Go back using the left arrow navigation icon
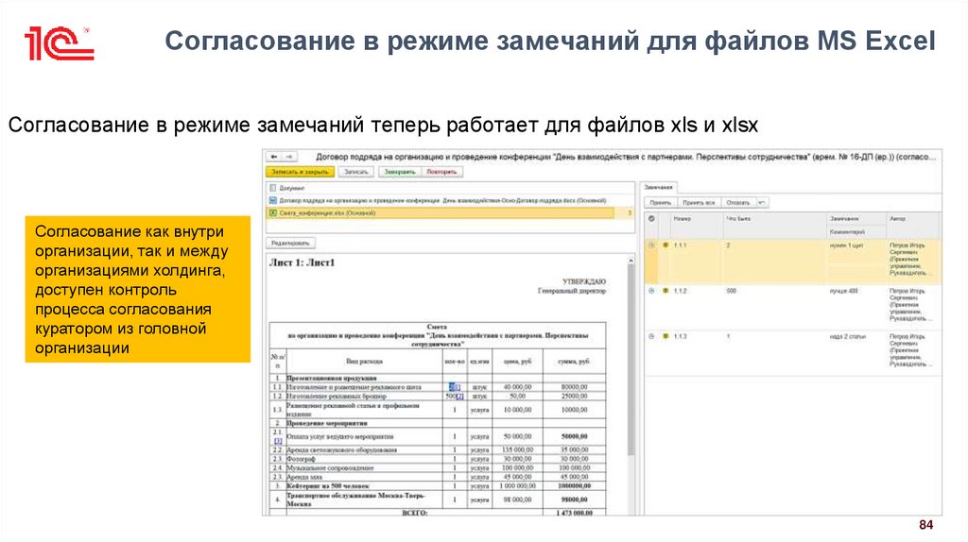 pyautogui.click(x=273, y=158)
